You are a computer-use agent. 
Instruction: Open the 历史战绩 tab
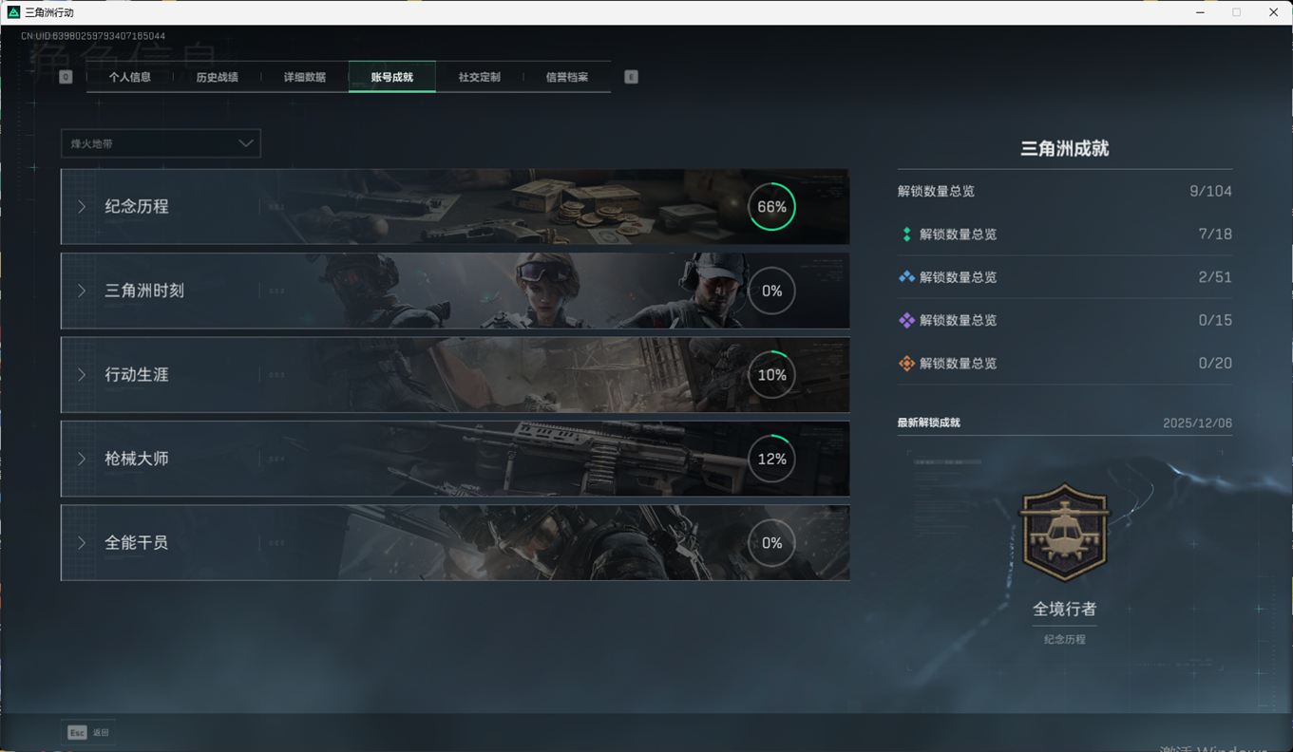point(217,77)
